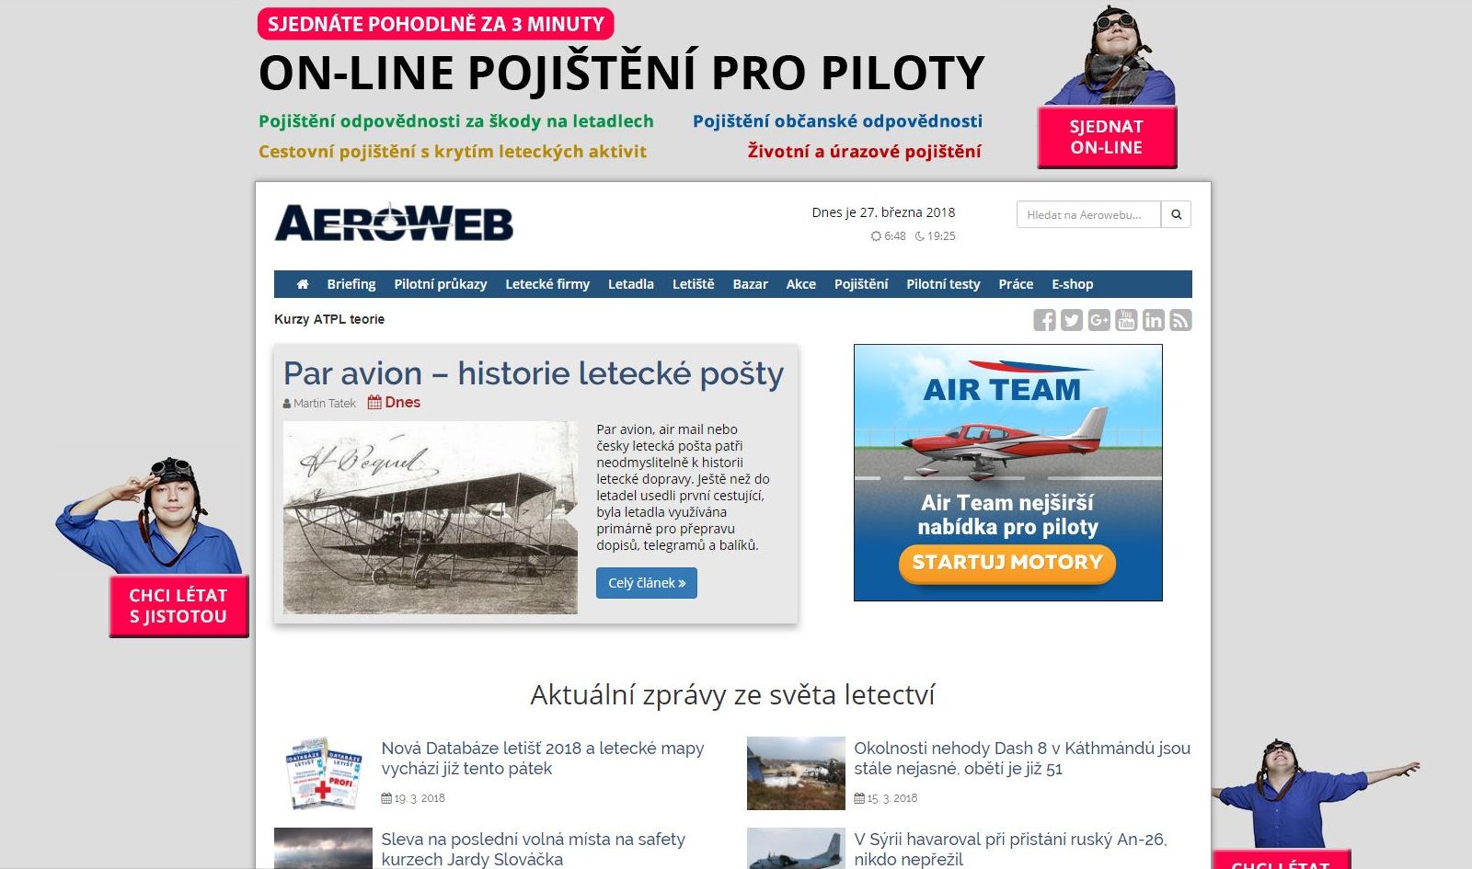Open the Briefing menu item

(351, 284)
